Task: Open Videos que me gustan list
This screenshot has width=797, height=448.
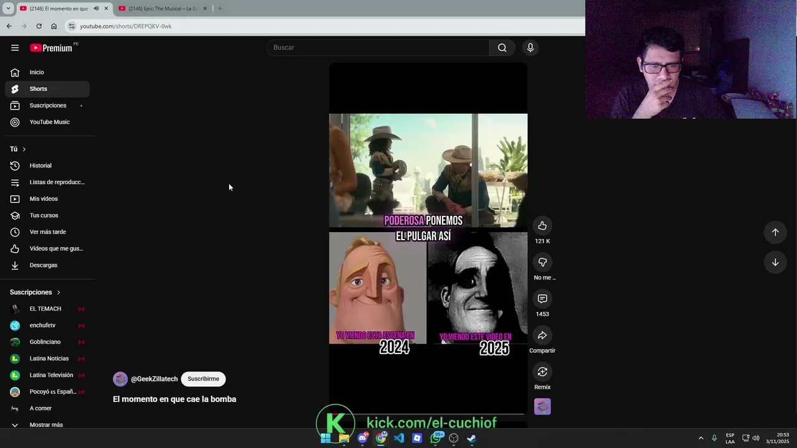Action: [47, 249]
